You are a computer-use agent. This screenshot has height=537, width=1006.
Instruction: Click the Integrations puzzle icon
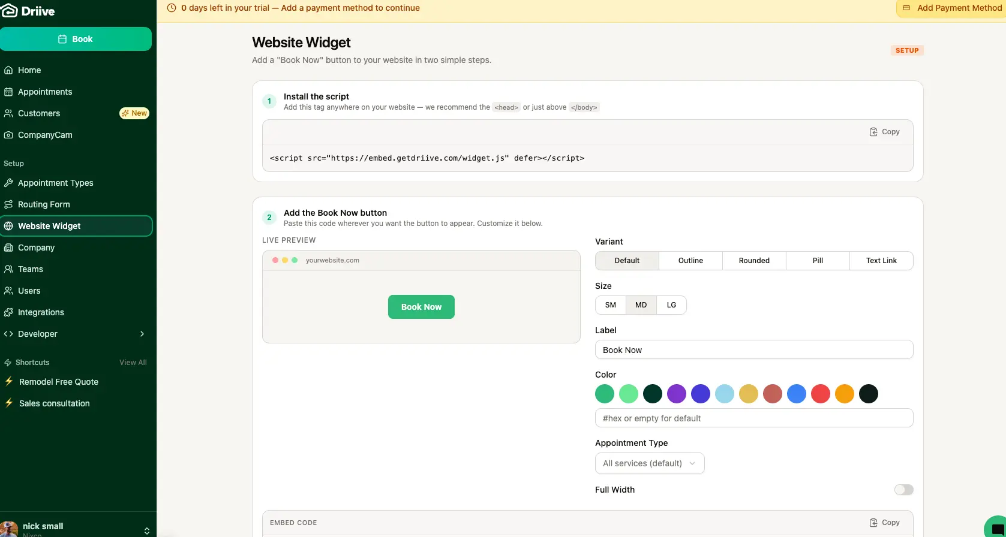click(8, 312)
